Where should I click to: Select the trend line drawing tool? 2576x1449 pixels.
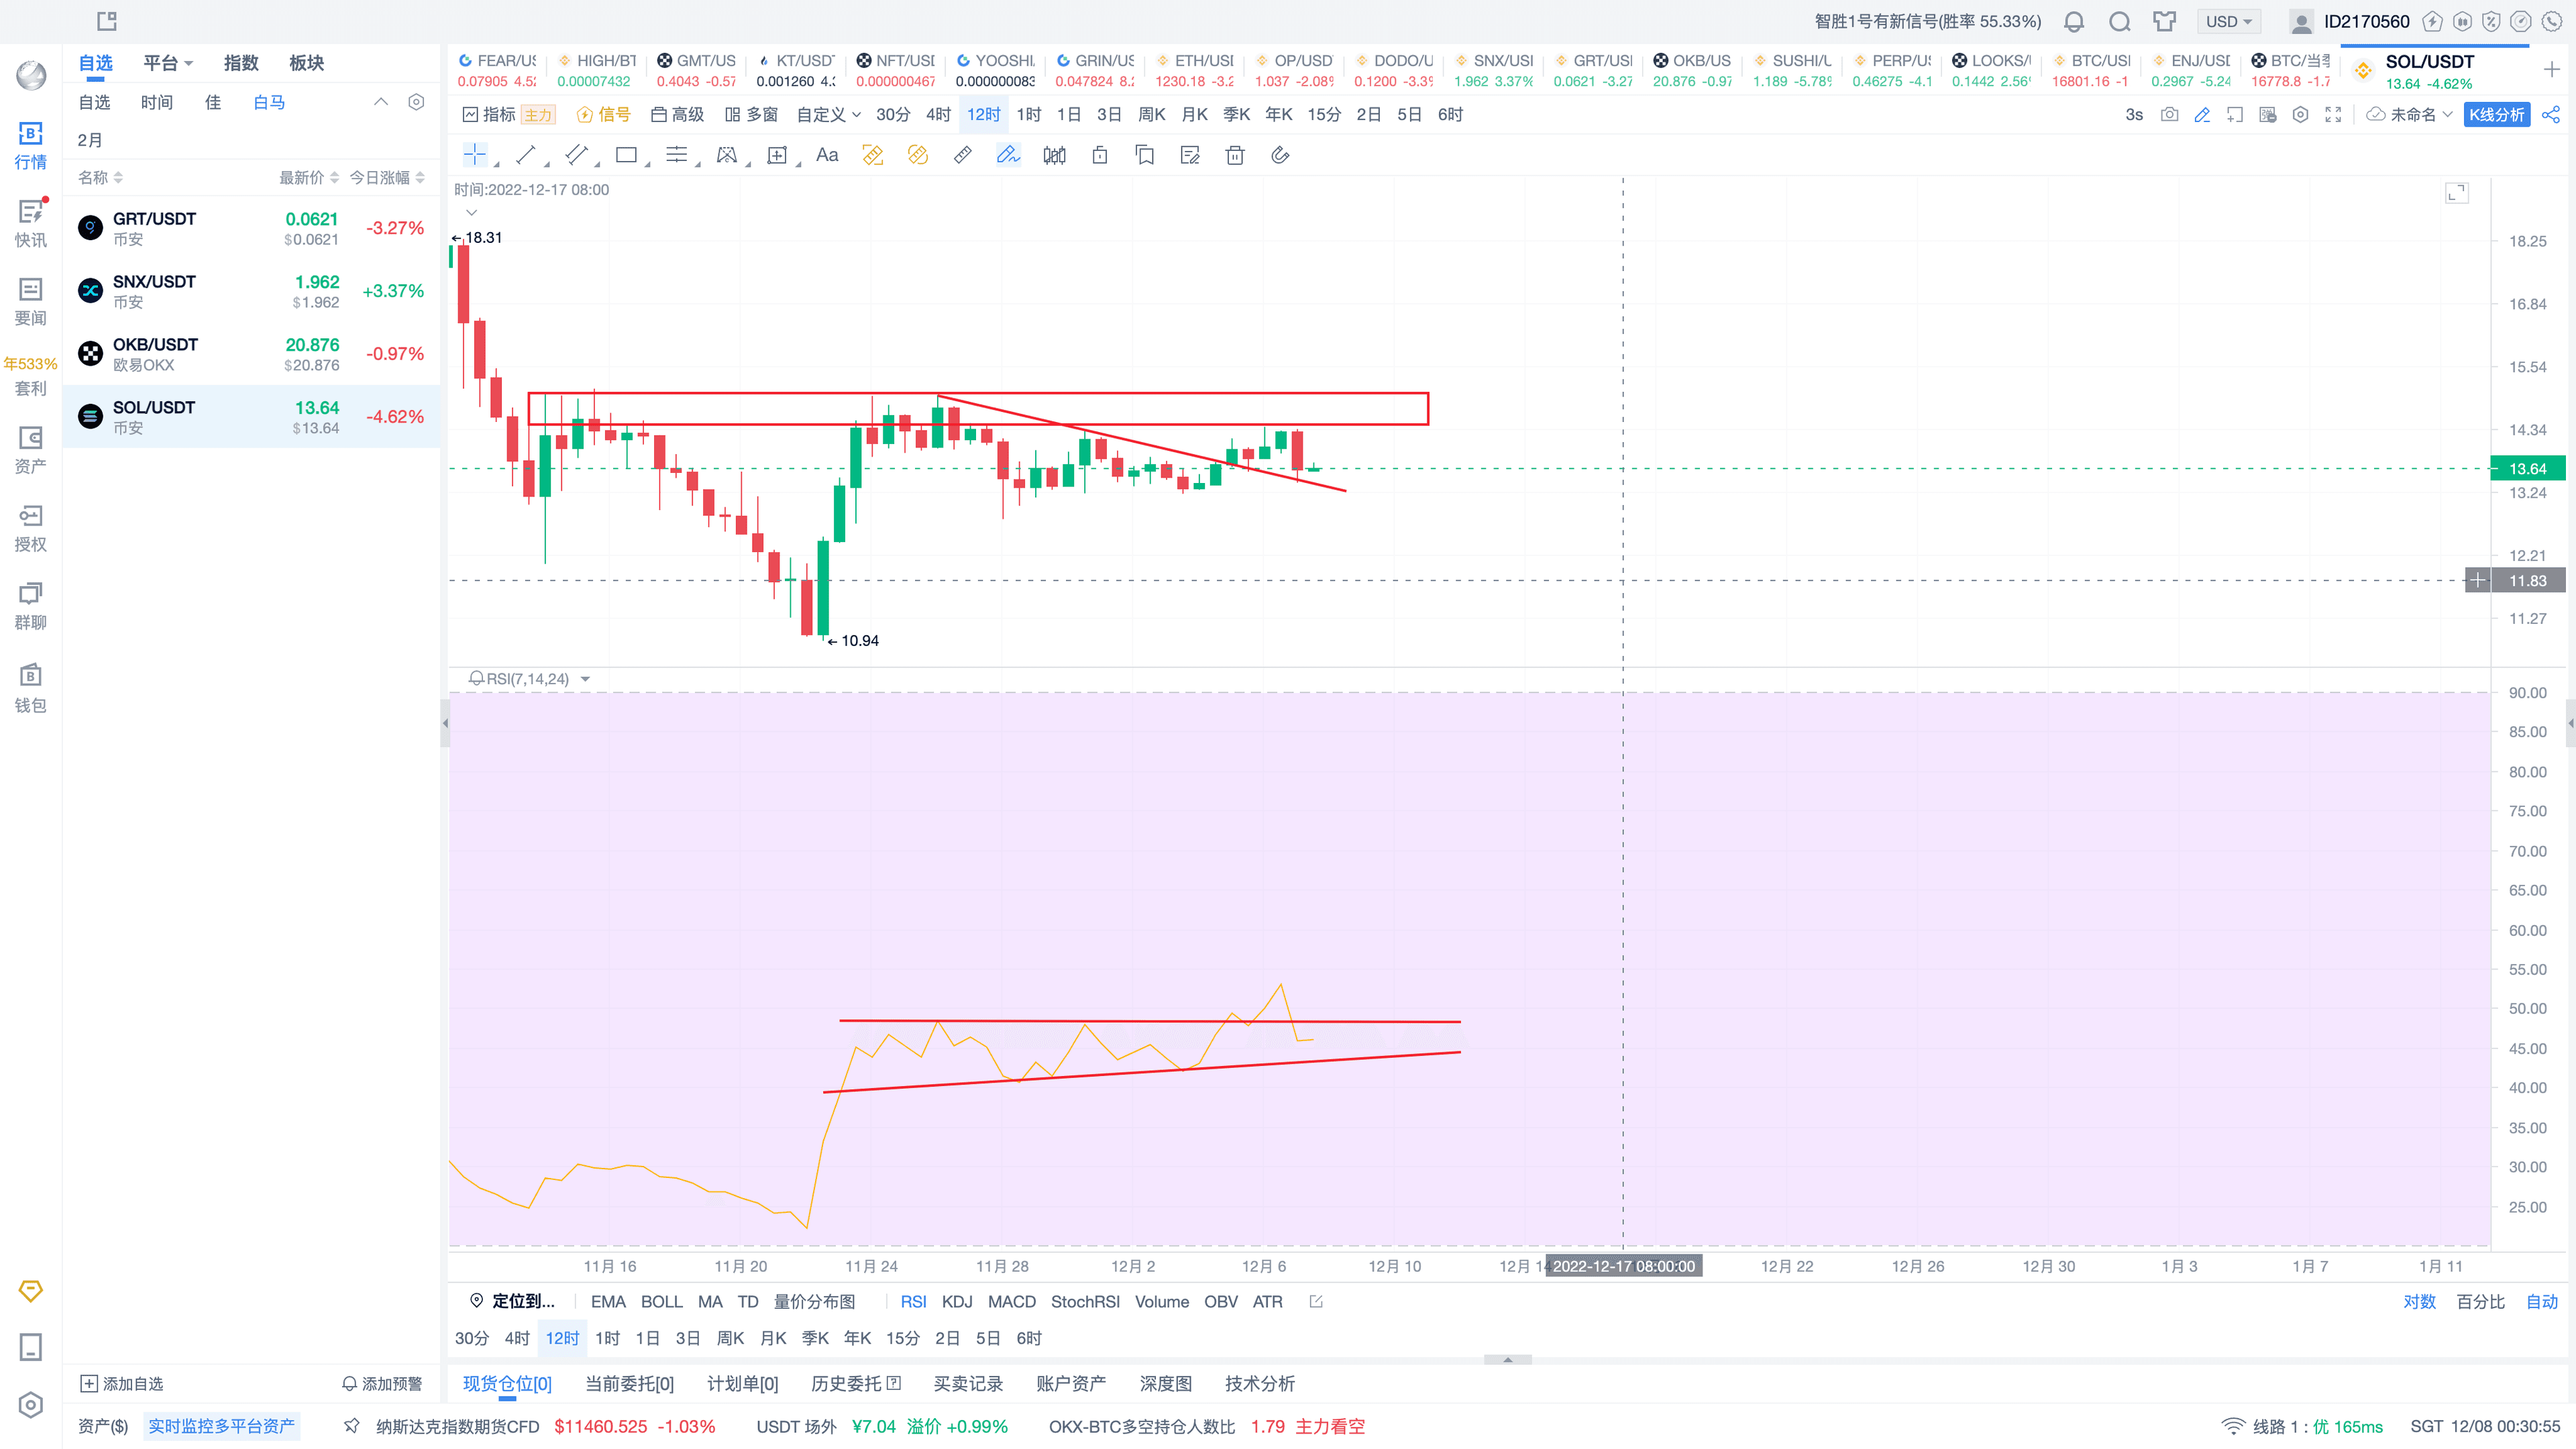point(526,155)
